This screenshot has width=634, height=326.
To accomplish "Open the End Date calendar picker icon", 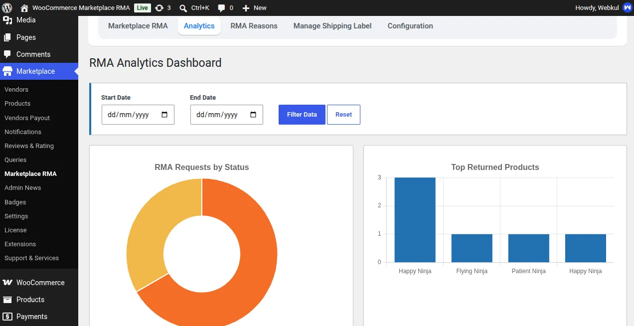I will (x=253, y=115).
